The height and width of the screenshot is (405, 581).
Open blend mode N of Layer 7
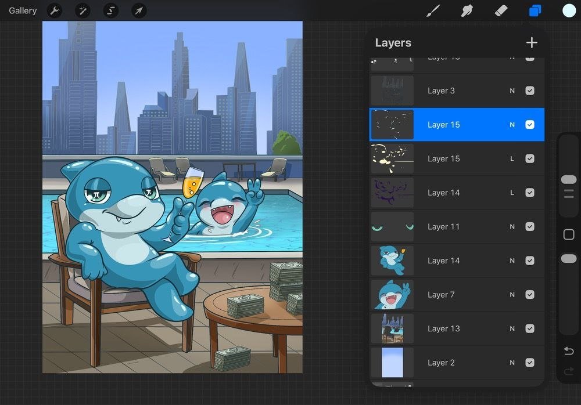[x=512, y=295]
